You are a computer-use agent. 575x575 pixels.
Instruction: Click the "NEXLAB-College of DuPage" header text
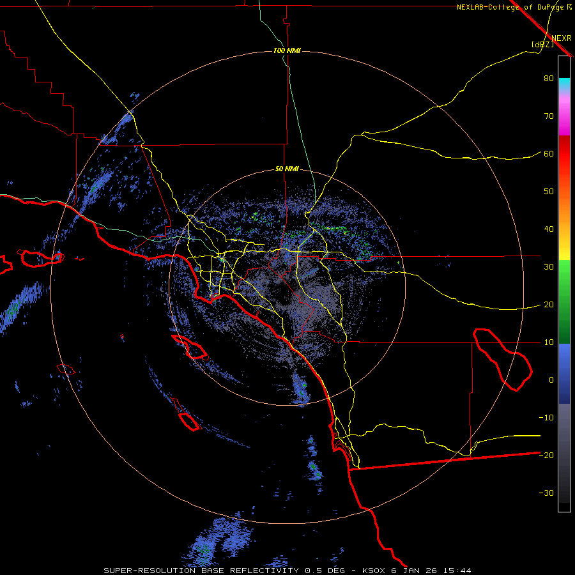tap(511, 7)
